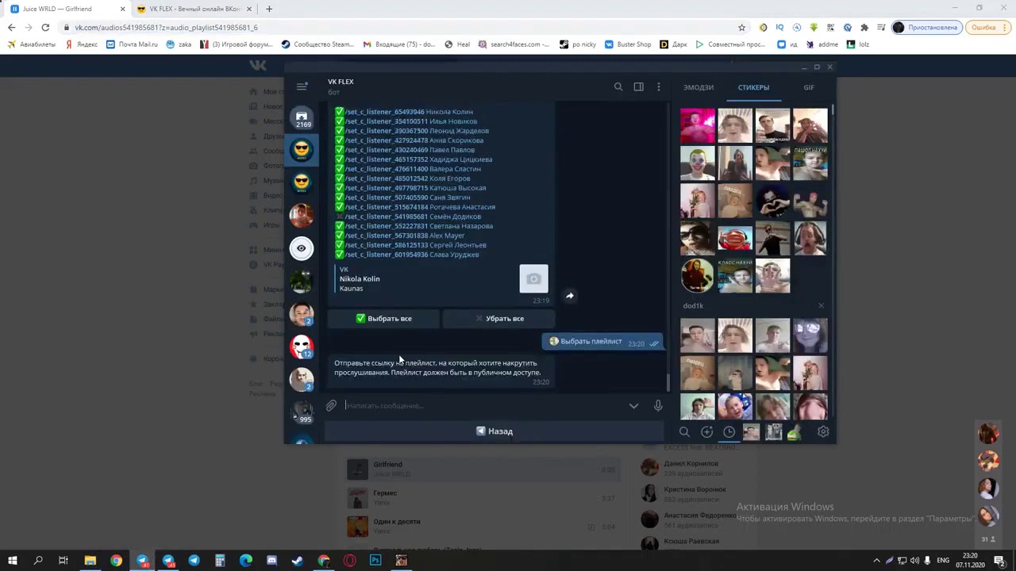Screen dimensions: 1016x571
Task: Click Выбрать все button
Action: [384, 318]
